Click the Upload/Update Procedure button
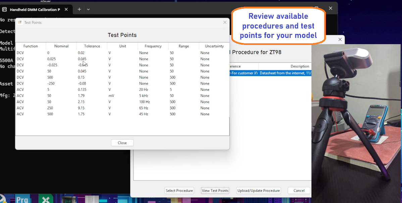Viewport: 402px width, 203px height. point(258,191)
